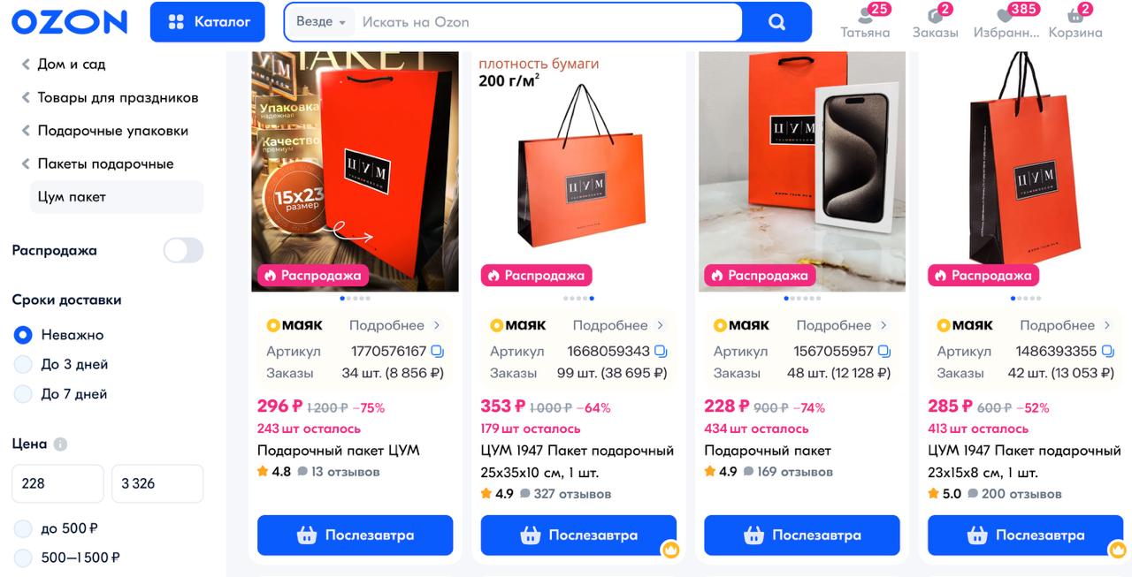The width and height of the screenshot is (1132, 577).
Task: Copy article number 1486393355
Action: click(1107, 351)
